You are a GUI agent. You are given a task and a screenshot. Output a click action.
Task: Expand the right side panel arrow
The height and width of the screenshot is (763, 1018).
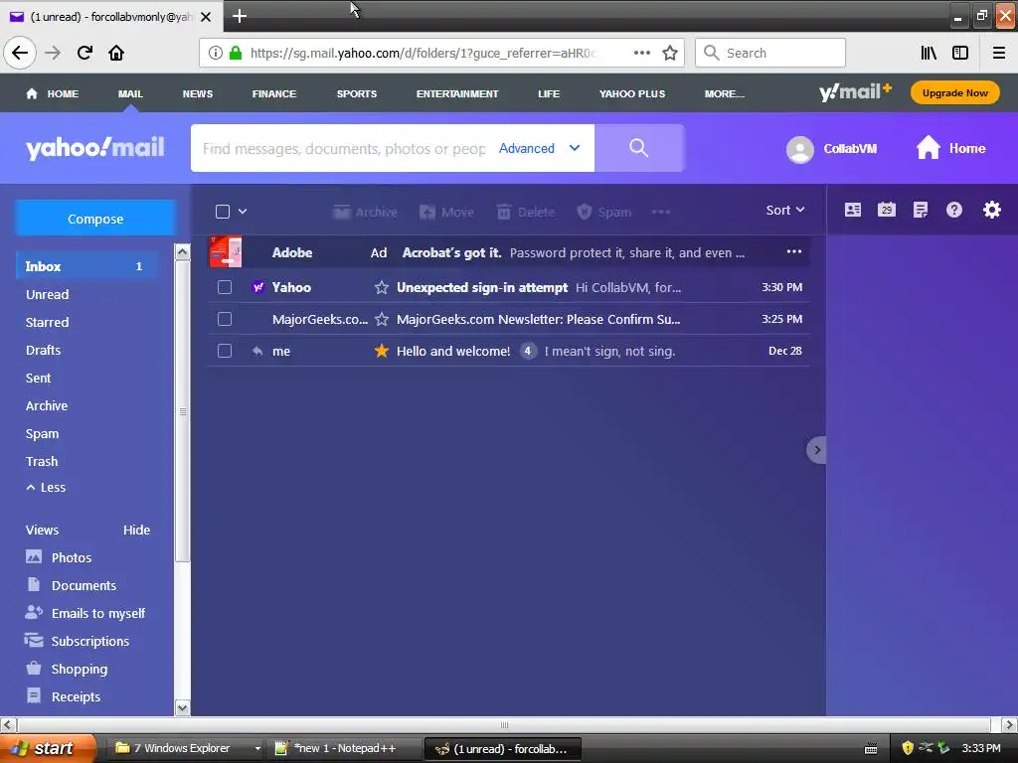coord(817,450)
